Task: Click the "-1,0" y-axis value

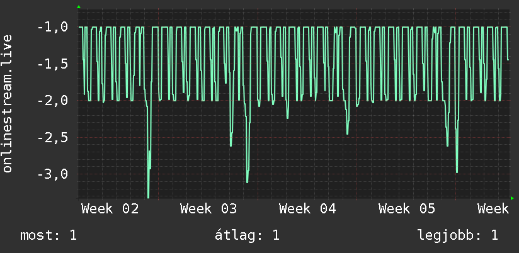Action: [53, 27]
